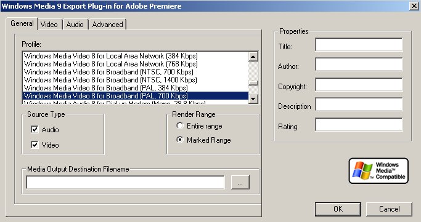
Task: Dismiss the dialog with Cancel
Action: coord(390,209)
